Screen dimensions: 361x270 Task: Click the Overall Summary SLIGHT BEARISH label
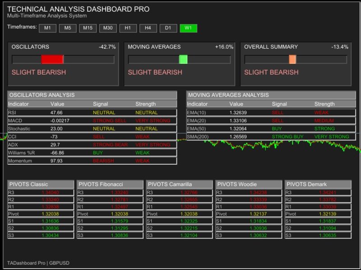click(x=272, y=72)
